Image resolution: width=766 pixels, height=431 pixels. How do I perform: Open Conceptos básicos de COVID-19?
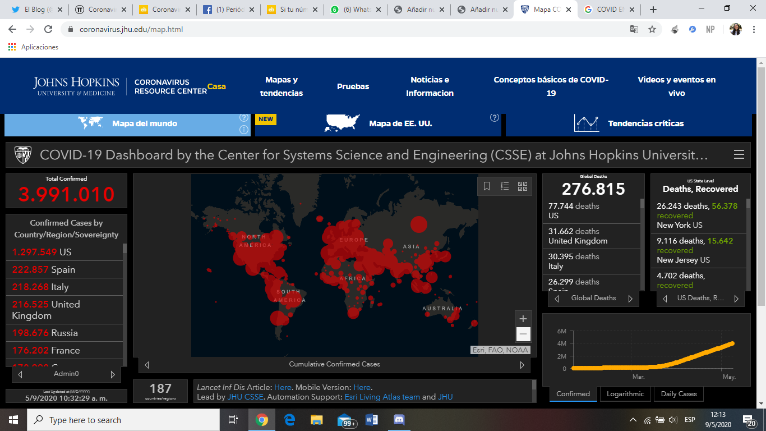551,86
